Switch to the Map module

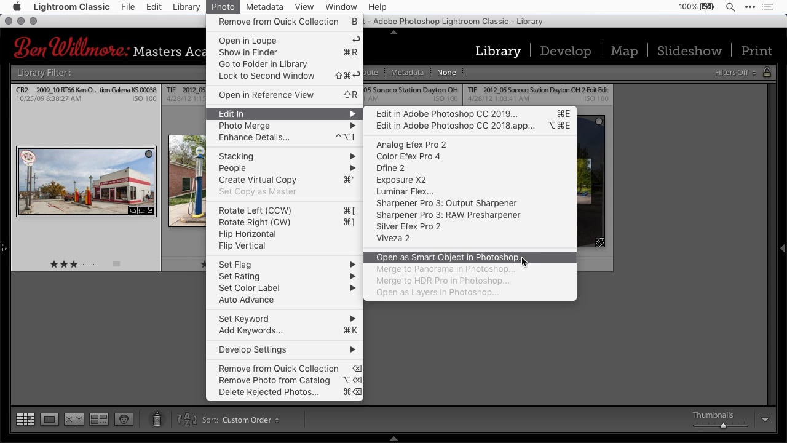point(624,51)
